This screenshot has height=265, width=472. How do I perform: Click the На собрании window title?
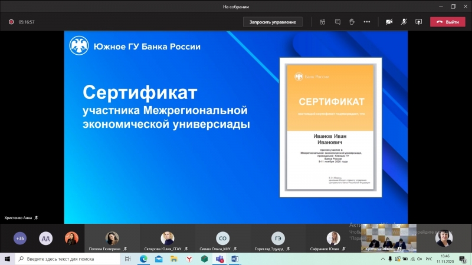[x=236, y=6]
